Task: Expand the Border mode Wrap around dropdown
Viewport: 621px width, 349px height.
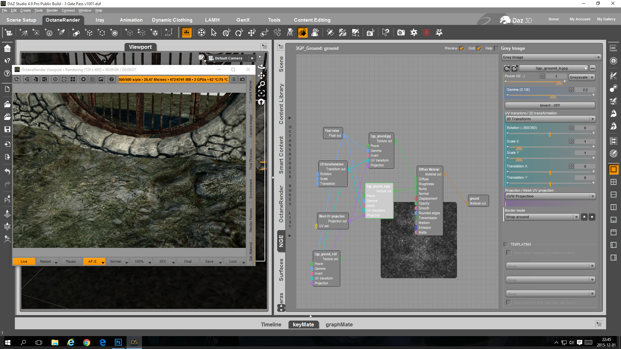Action: [542, 217]
